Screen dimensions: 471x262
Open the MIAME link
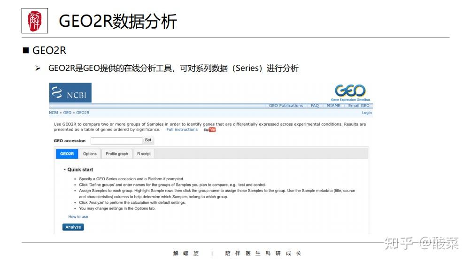click(333, 106)
